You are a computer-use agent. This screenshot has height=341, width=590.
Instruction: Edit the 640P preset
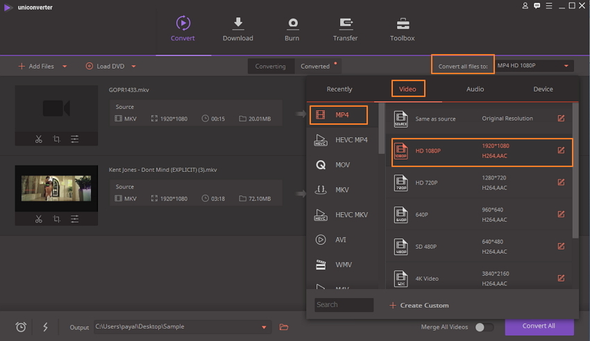click(x=561, y=214)
